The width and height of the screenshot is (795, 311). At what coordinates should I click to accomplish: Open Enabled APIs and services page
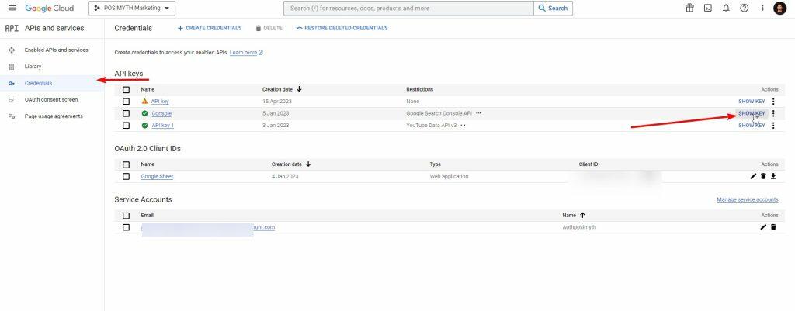(56, 50)
